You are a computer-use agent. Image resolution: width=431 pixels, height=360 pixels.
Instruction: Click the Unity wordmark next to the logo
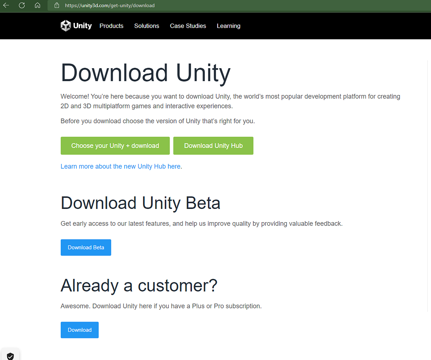click(x=83, y=25)
